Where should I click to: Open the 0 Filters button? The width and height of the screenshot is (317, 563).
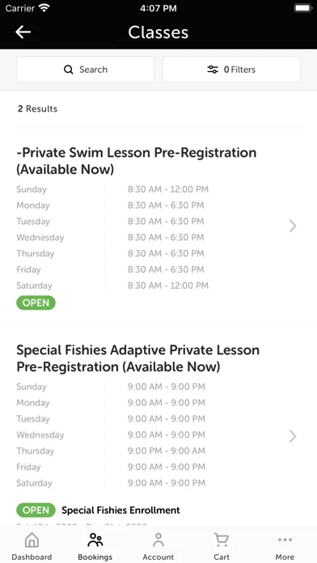click(231, 70)
